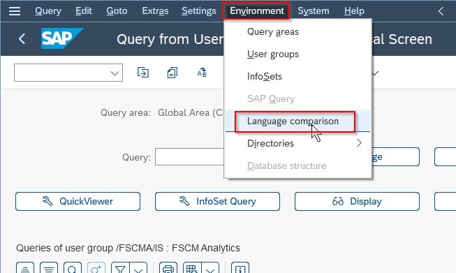Close the Environment menu

click(x=256, y=11)
